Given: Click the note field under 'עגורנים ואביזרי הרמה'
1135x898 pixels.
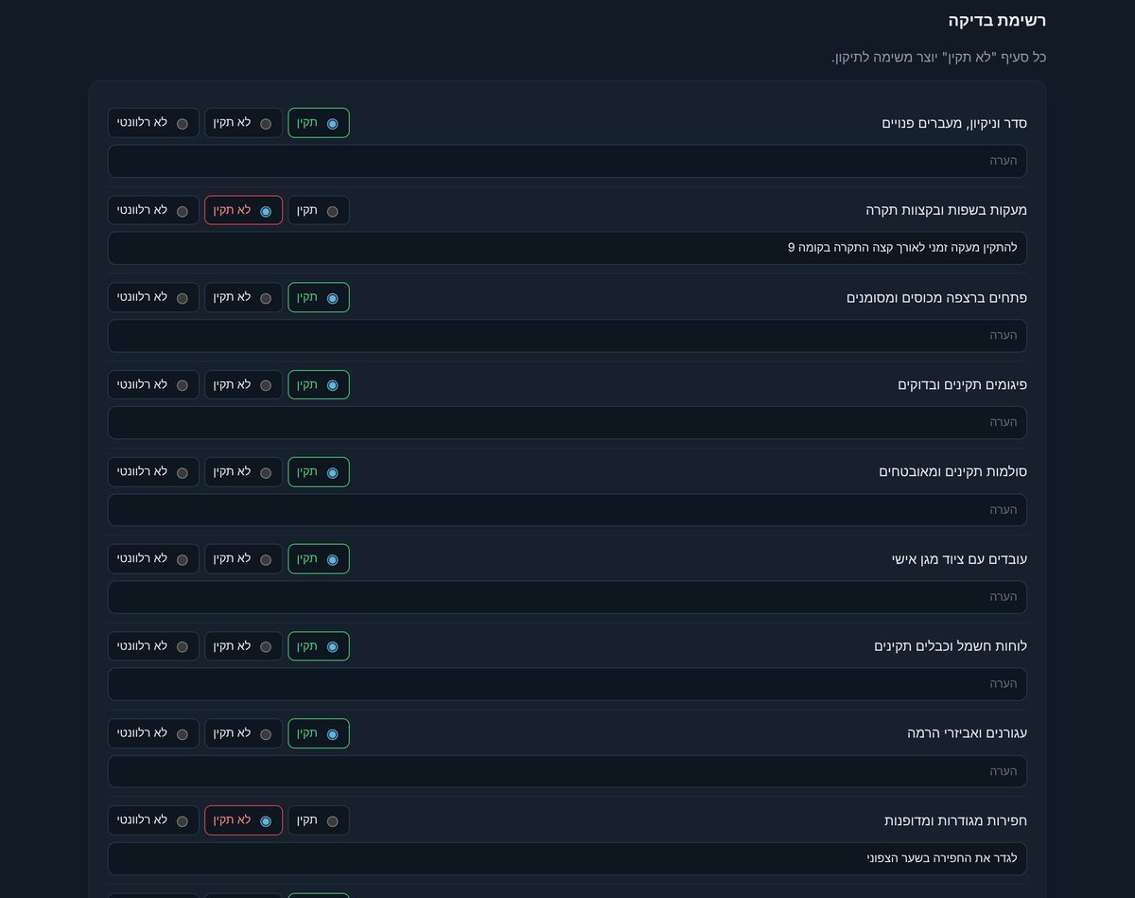Looking at the screenshot, I should pos(567,771).
